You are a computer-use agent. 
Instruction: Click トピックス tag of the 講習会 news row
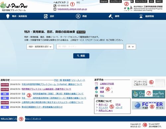tap(5, 85)
